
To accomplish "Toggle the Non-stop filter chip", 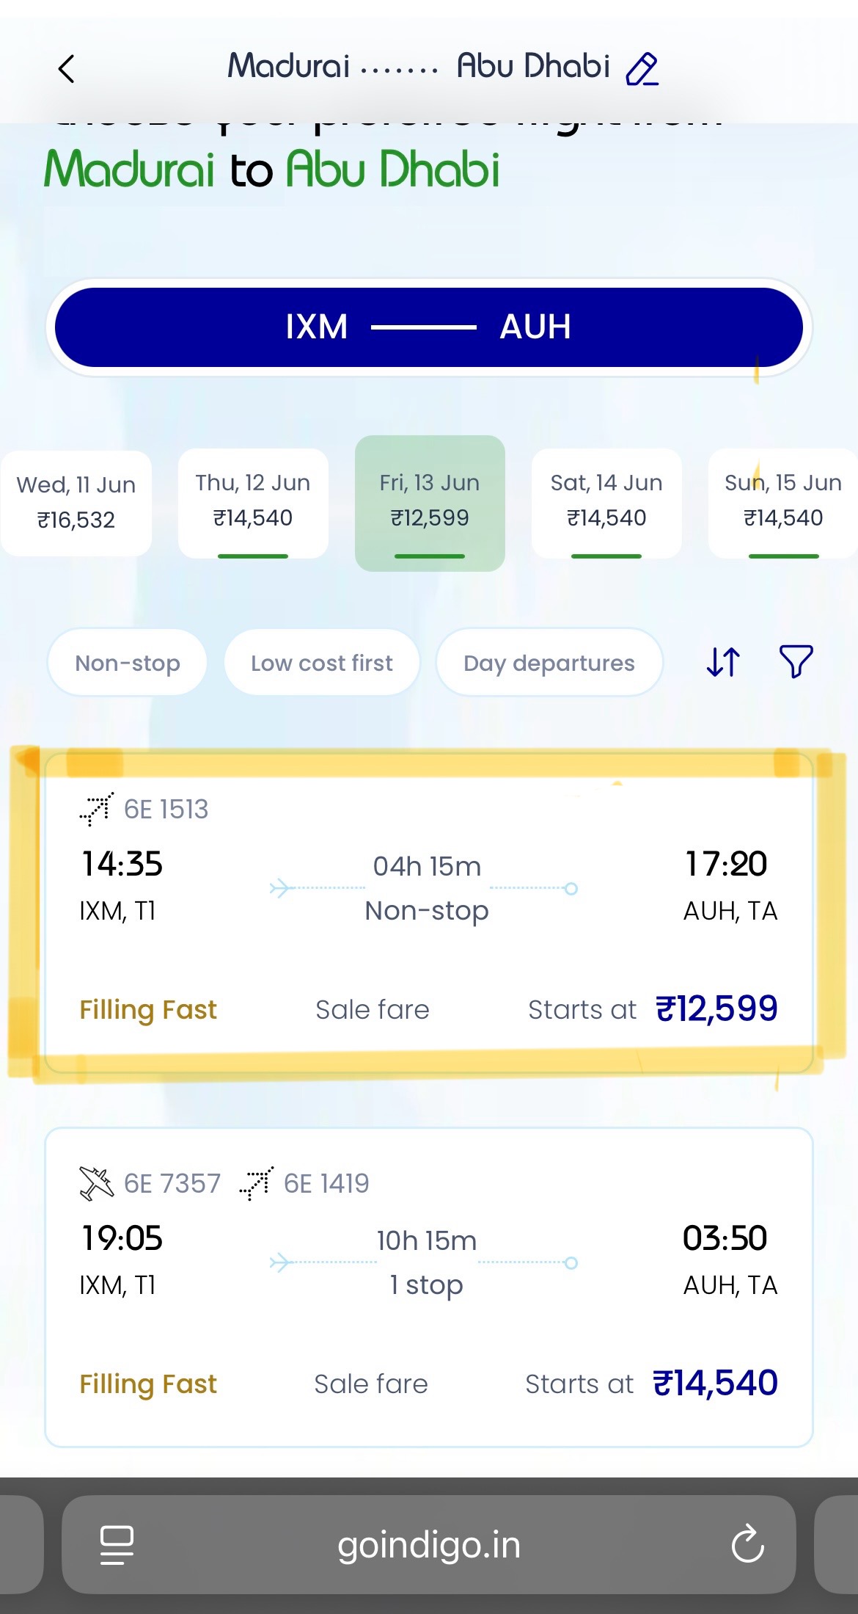I will (128, 663).
